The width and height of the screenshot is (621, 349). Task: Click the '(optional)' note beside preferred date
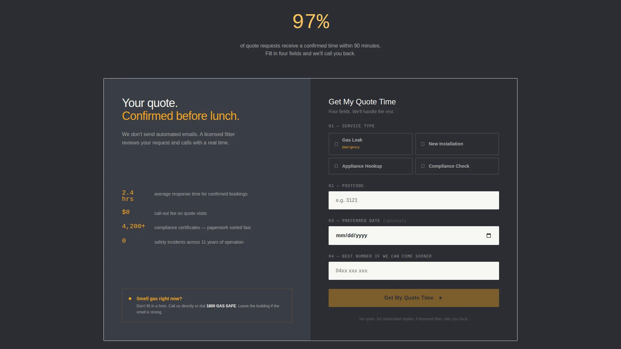(x=394, y=221)
